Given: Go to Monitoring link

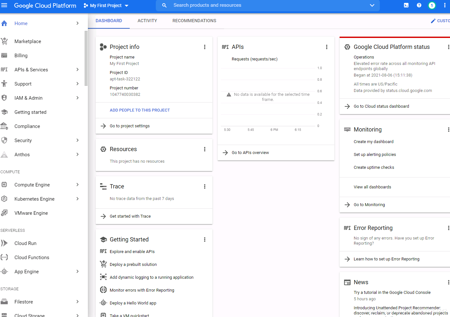Looking at the screenshot, I should click(x=370, y=205).
